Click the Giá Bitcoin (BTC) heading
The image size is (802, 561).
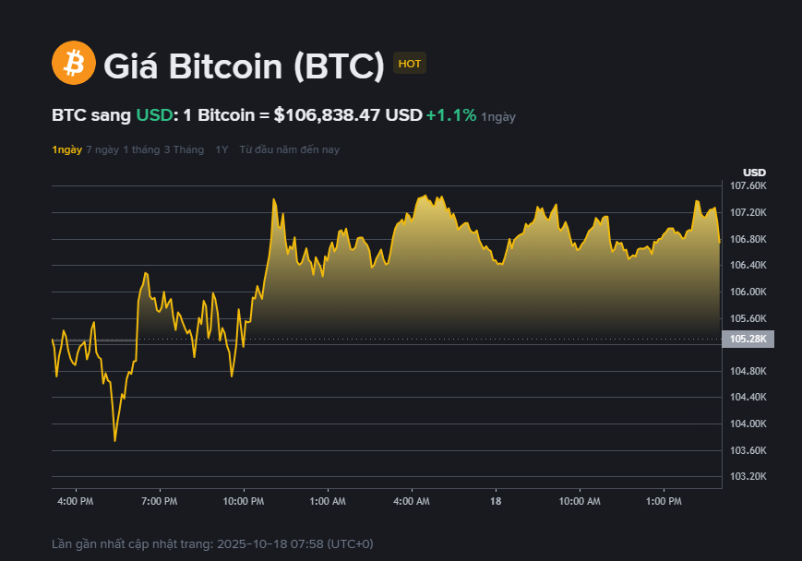(244, 65)
